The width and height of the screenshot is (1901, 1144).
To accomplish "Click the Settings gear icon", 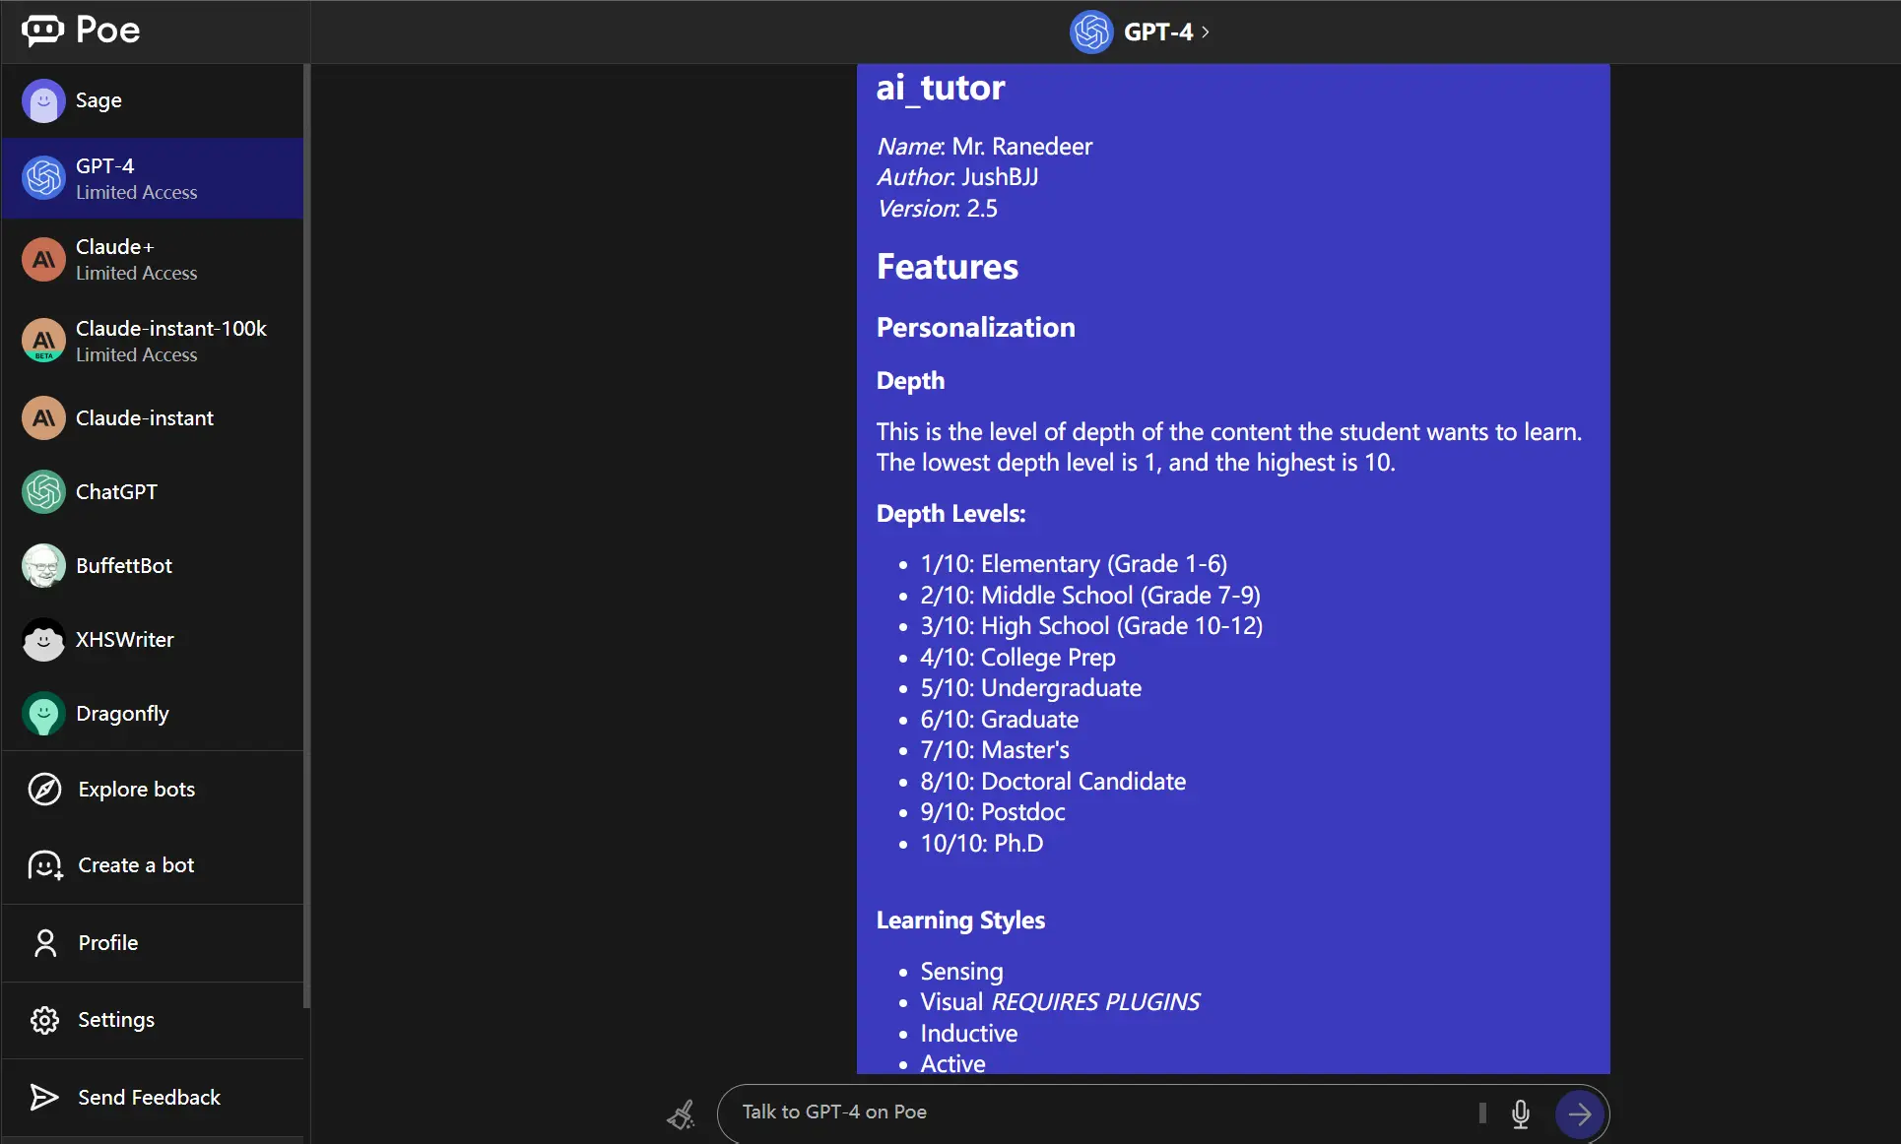I will [x=44, y=1020].
